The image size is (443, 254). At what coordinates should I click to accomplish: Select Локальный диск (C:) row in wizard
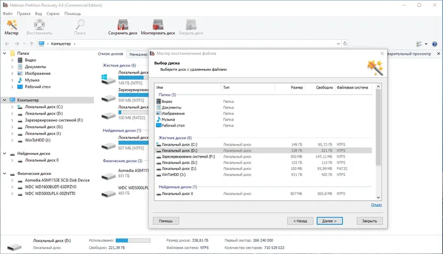pos(264,144)
